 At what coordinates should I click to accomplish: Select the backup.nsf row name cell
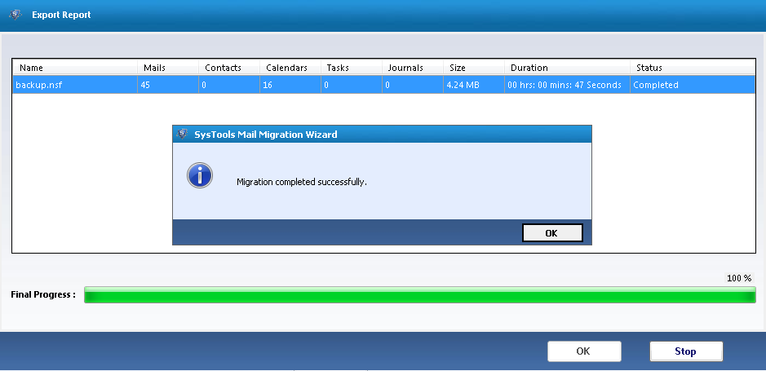pos(75,85)
